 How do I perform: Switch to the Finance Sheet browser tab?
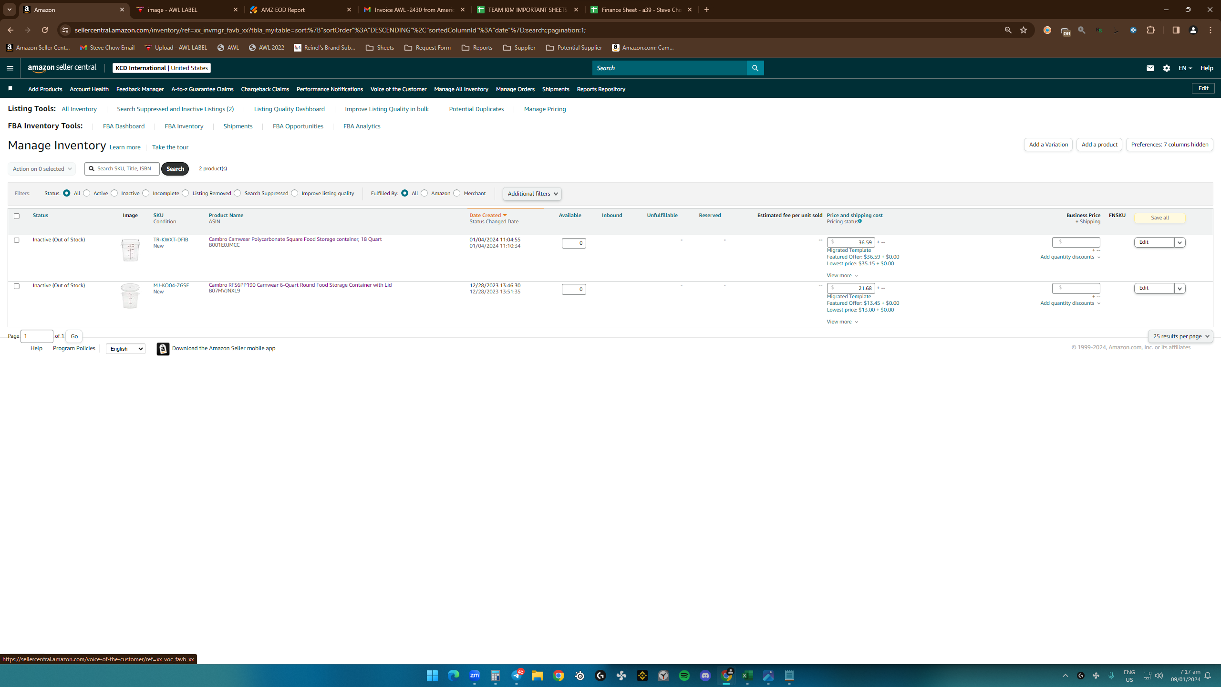pyautogui.click(x=642, y=10)
